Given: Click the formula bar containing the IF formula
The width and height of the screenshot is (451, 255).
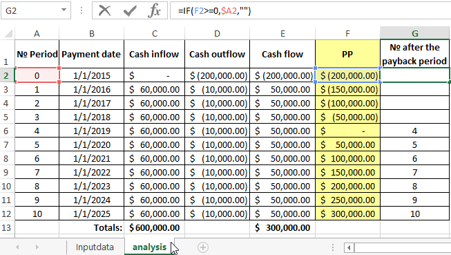Looking at the screenshot, I should click(311, 11).
